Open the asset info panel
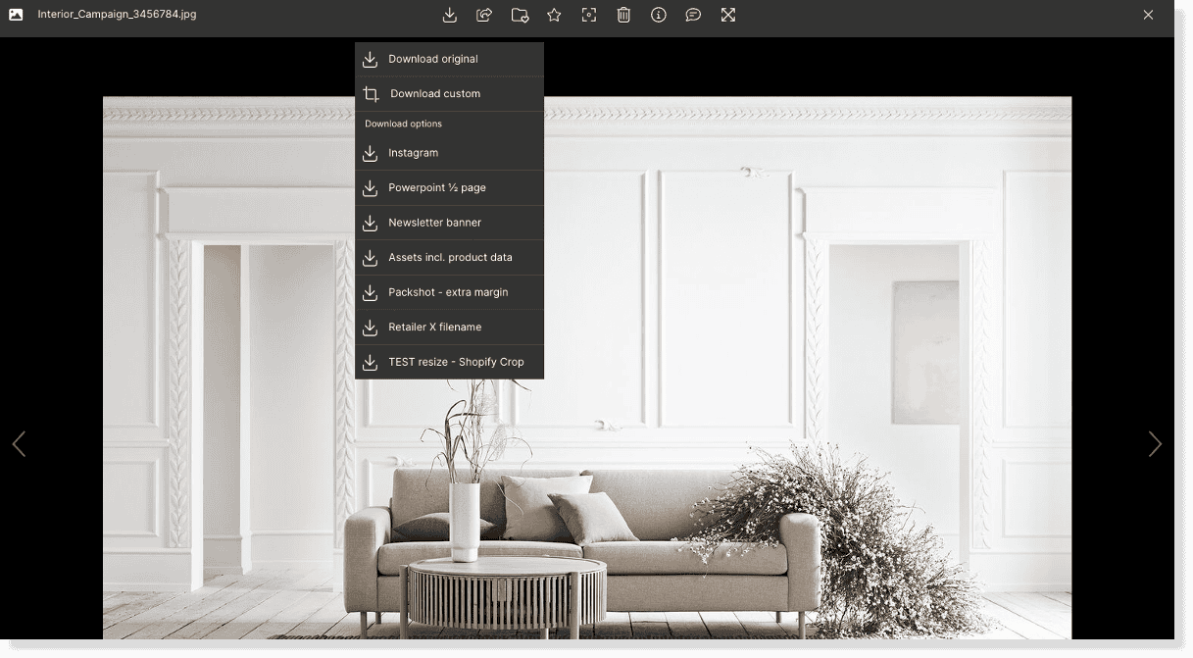The width and height of the screenshot is (1193, 658). coord(658,15)
